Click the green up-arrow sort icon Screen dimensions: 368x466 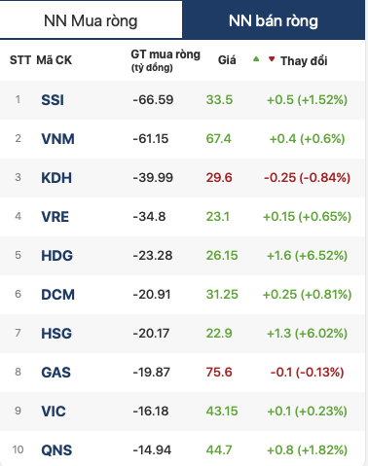click(x=256, y=59)
